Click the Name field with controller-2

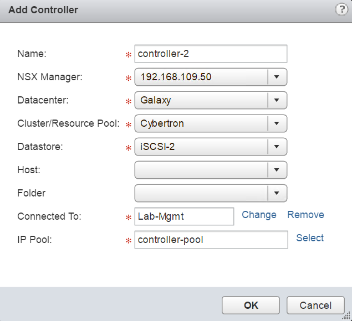point(211,54)
